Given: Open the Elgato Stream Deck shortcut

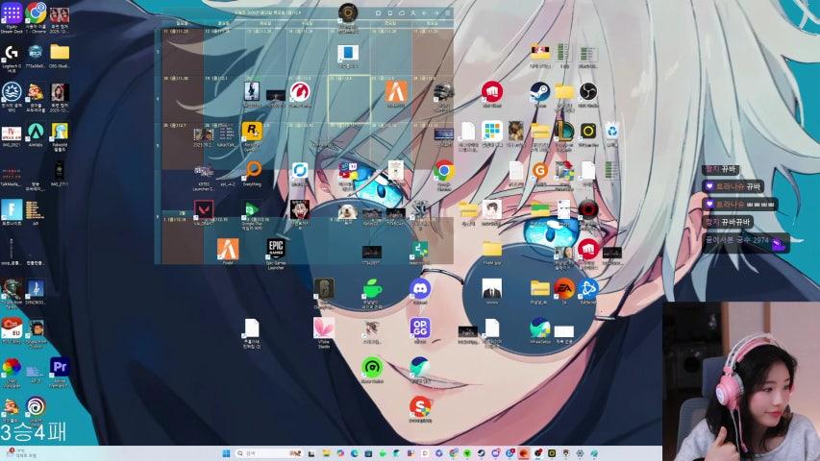Looking at the screenshot, I should (x=12, y=12).
